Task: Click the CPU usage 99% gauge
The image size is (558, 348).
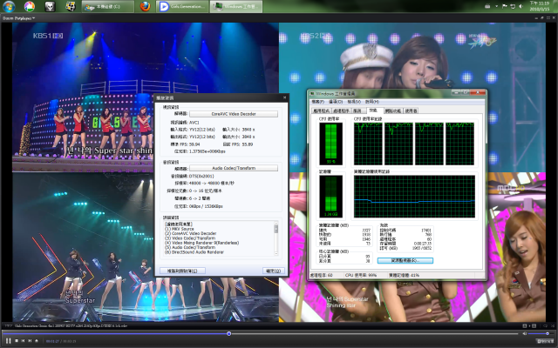Action: 331,144
